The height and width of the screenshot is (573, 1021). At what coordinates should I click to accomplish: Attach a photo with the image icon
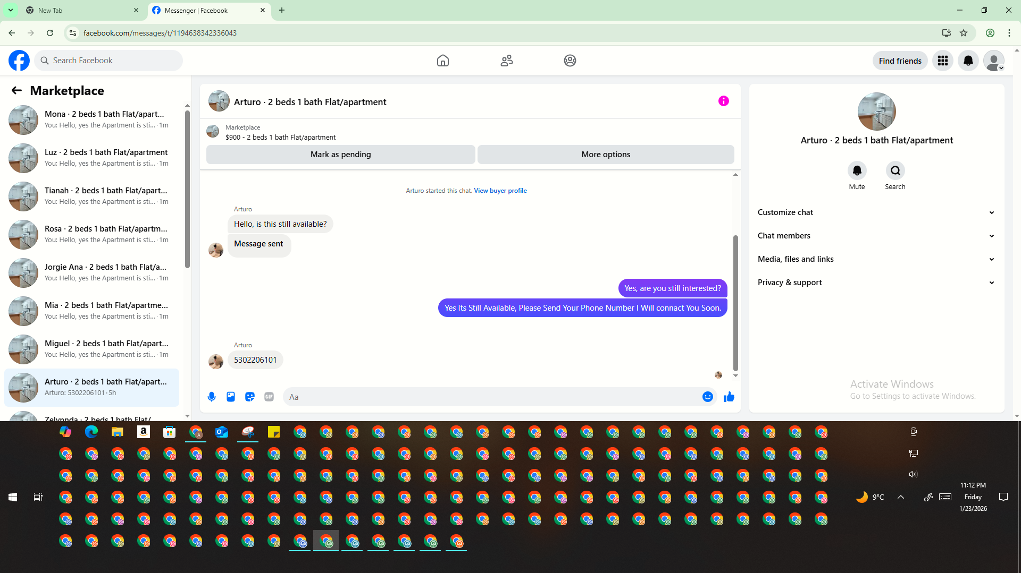point(231,397)
